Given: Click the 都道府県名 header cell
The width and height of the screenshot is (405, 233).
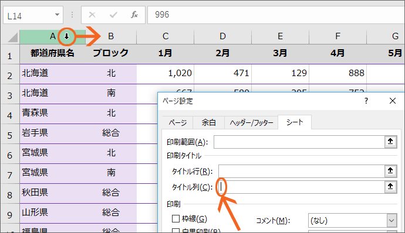Looking at the screenshot, I should click(53, 54).
